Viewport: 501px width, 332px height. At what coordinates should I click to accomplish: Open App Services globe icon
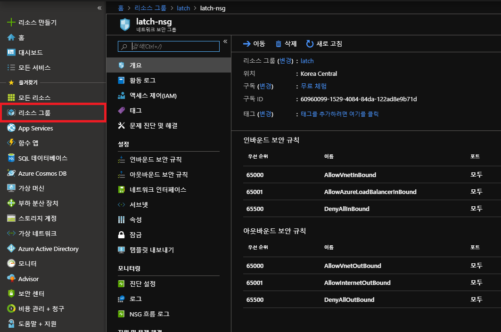(x=11, y=128)
